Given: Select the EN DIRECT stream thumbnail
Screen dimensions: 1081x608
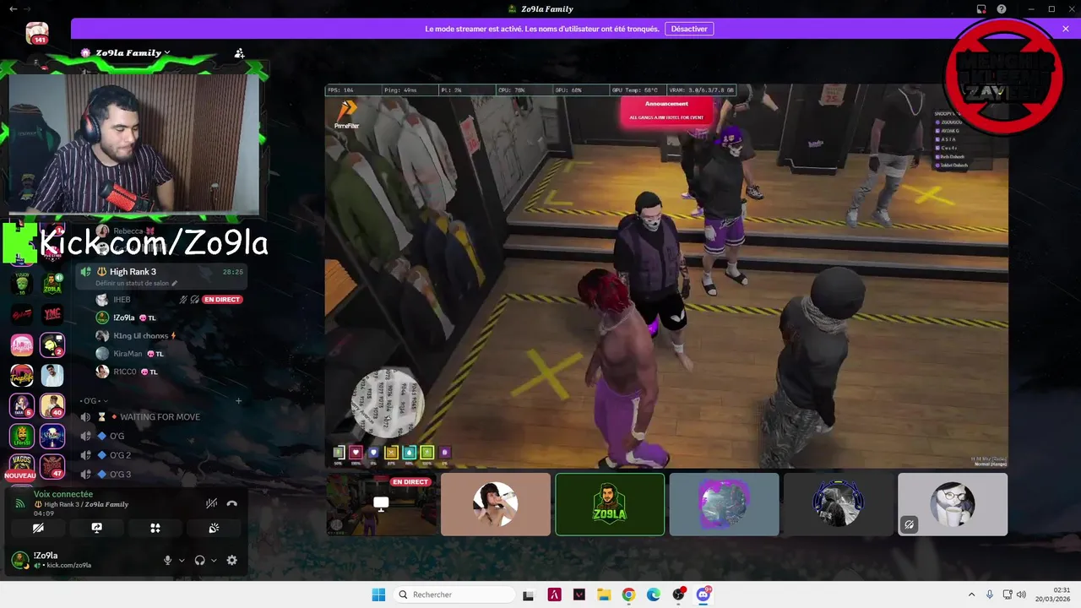Looking at the screenshot, I should [381, 504].
